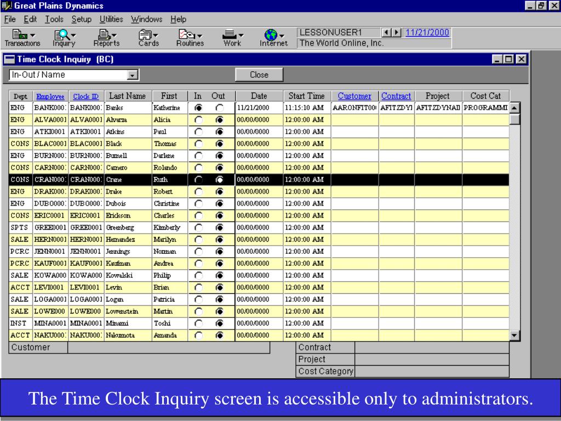Viewport: 561px width, 421px height.
Task: Click the Contract column header link
Action: (x=396, y=96)
